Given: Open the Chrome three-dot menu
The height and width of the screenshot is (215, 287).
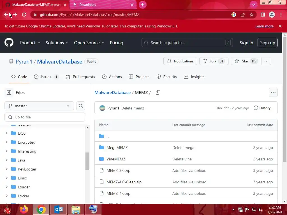Looking at the screenshot, I should [x=281, y=15].
